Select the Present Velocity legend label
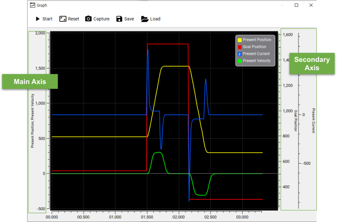Viewport: 337px width, 222px height. click(x=257, y=61)
